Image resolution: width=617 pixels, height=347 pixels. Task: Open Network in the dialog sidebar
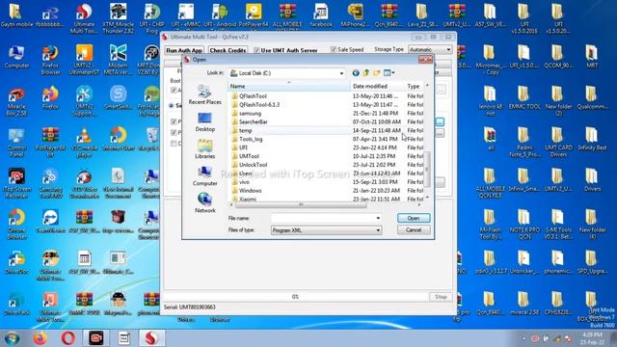tap(204, 203)
